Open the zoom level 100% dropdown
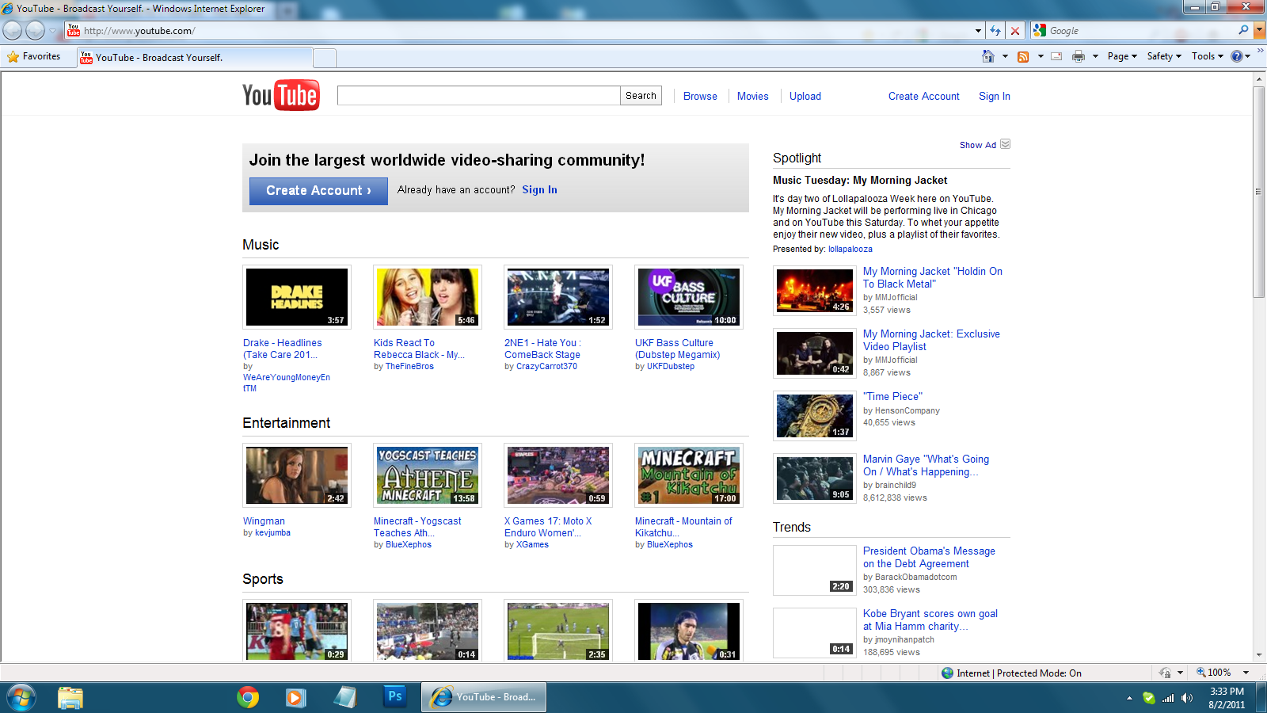The height and width of the screenshot is (713, 1267). (1246, 673)
